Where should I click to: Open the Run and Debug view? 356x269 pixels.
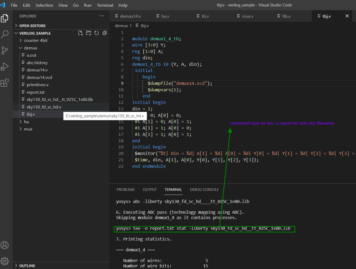pos(5,67)
